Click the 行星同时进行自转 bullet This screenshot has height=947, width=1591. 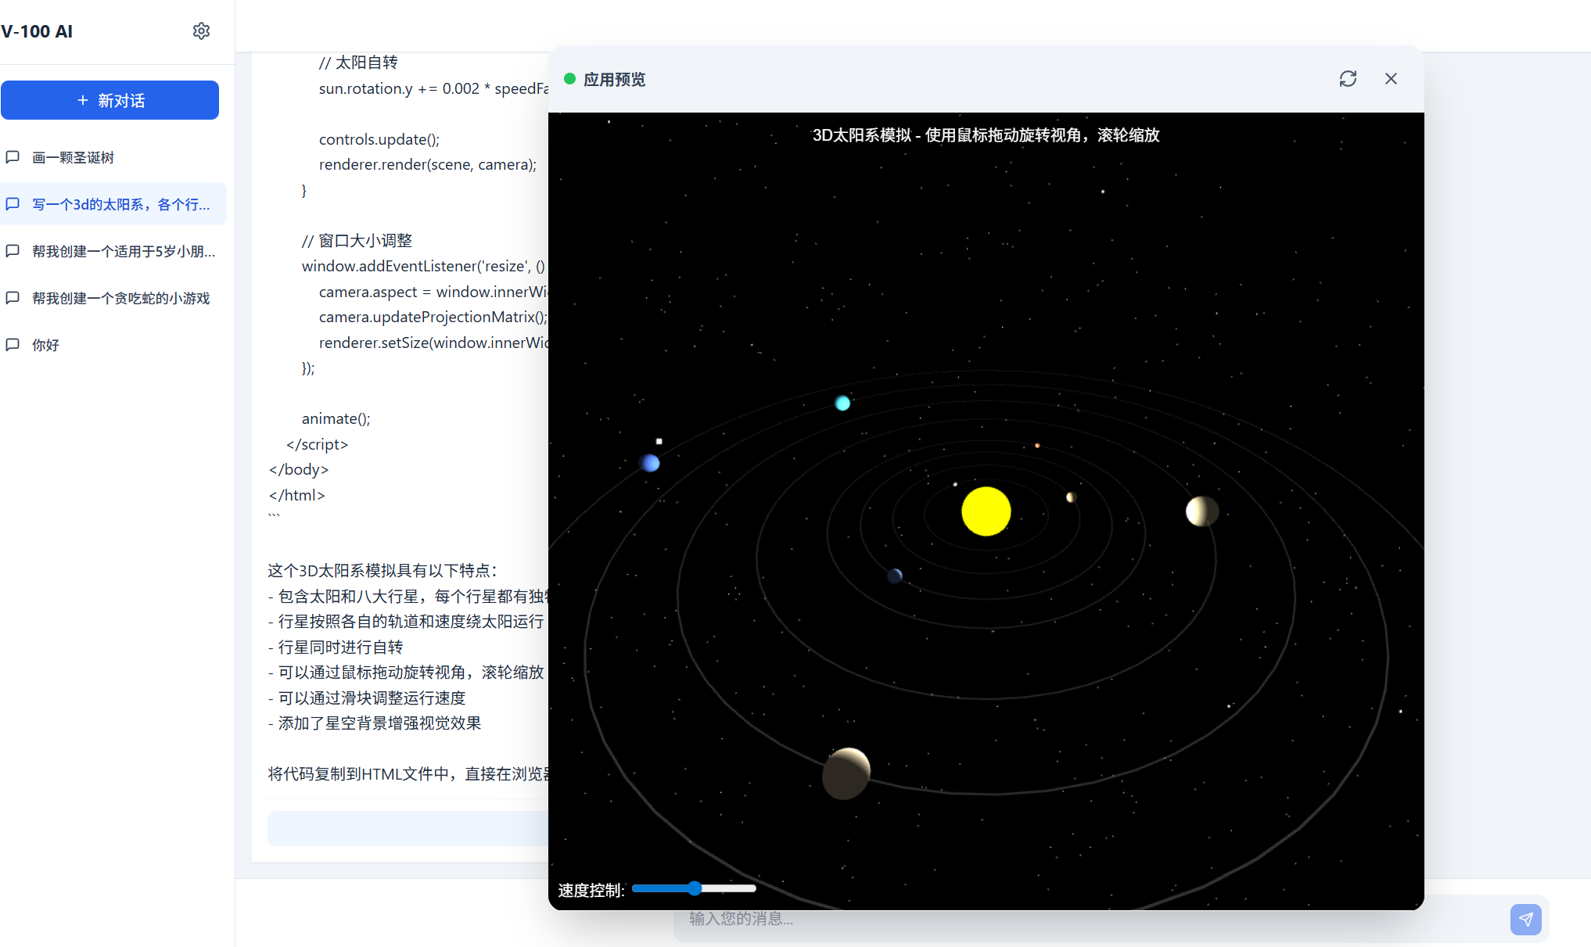pos(336,647)
